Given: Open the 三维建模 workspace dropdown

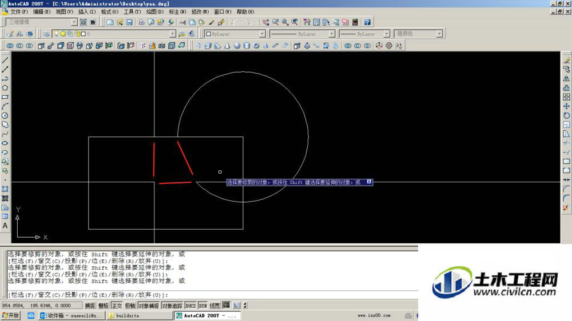Looking at the screenshot, I should point(74,22).
